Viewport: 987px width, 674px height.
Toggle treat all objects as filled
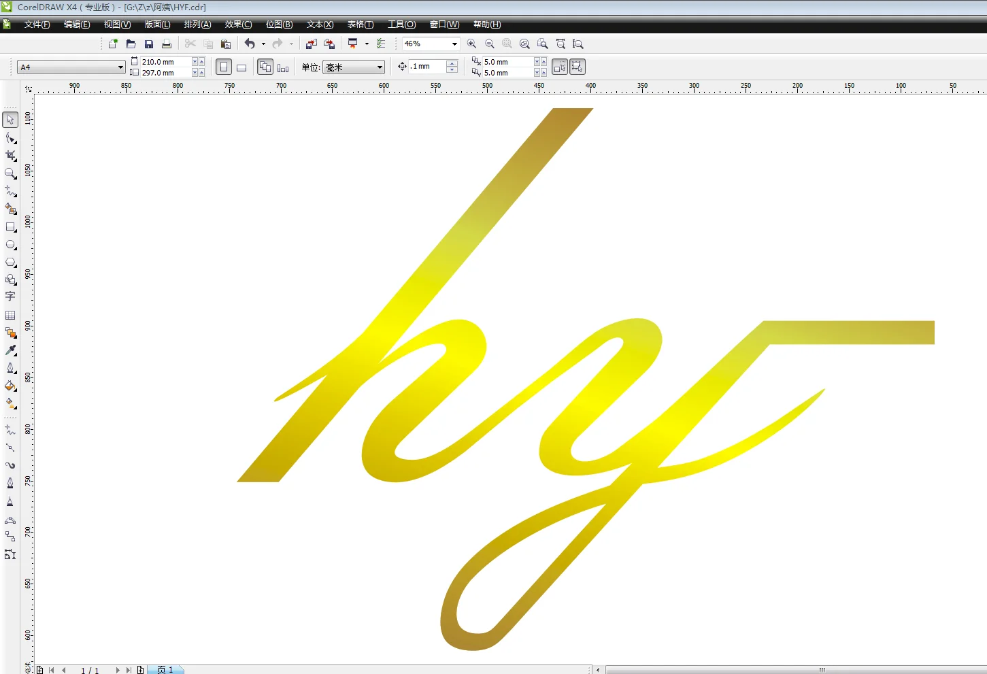(x=559, y=67)
